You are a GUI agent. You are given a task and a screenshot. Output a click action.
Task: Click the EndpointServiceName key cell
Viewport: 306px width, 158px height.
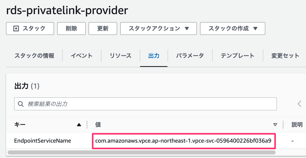click(x=43, y=141)
